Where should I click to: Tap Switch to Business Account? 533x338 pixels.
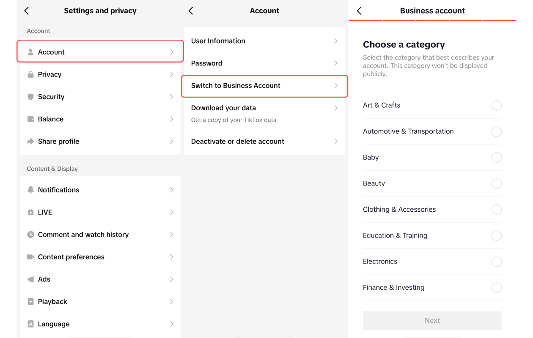264,86
